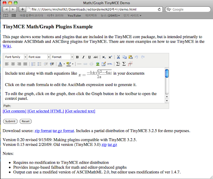Viewport: 213px width, 179px height.
Task: Reset the editor form
Action: pos(26,121)
